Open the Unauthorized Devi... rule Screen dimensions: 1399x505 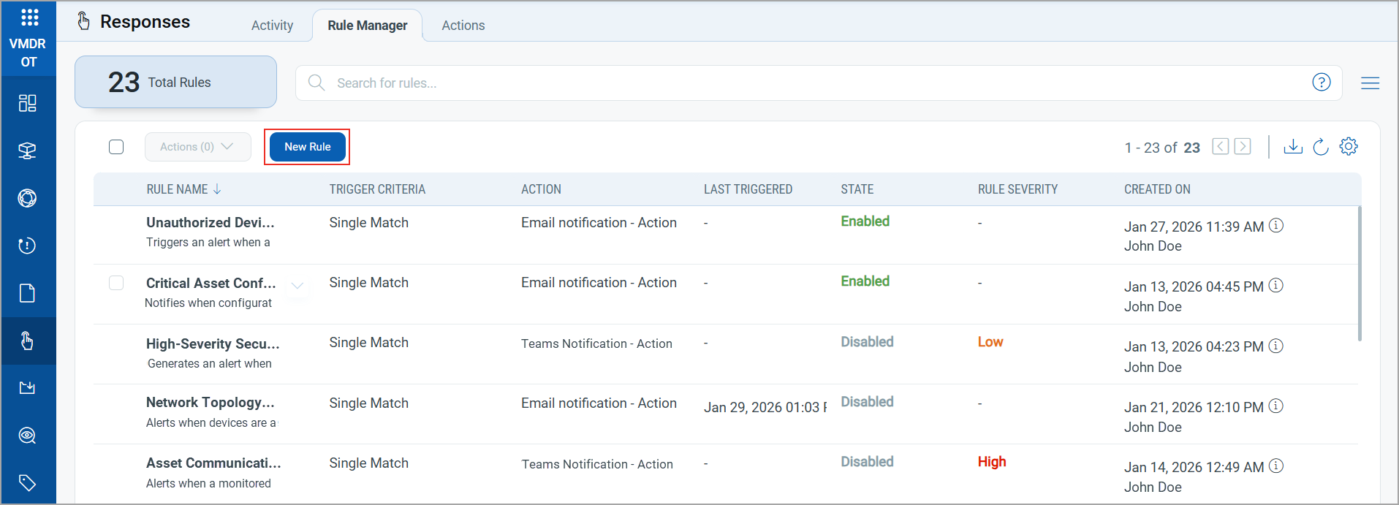coord(211,223)
